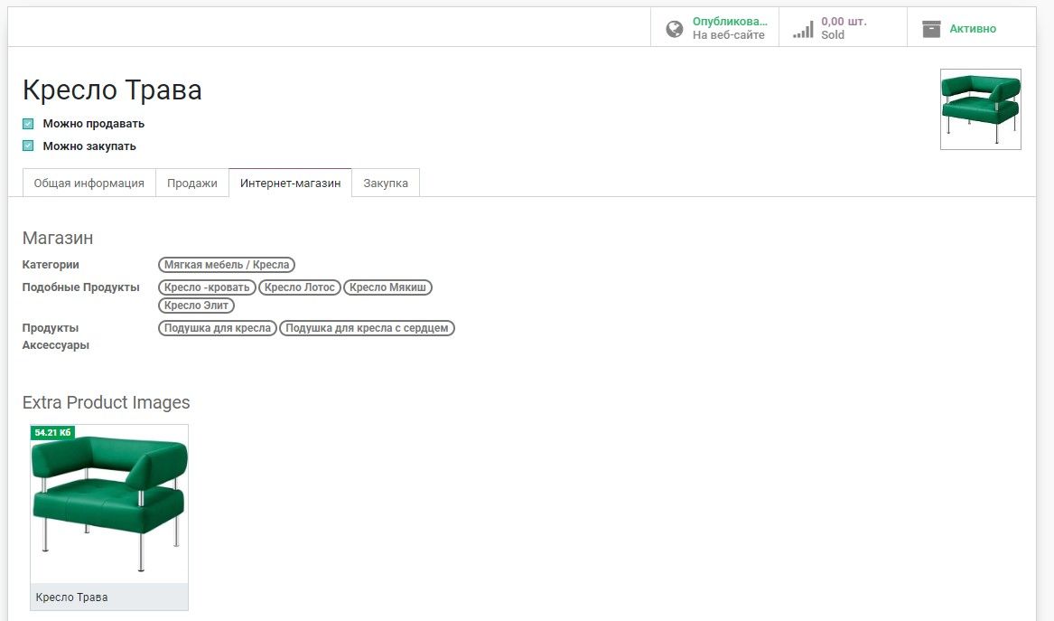Open the 'Кресло -кровать' similar product tag
The image size is (1054, 621).
[207, 287]
